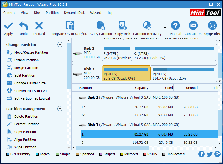Start Partition Recovery from the toolbar
Screen dimensions: 223x164
click(x=147, y=28)
